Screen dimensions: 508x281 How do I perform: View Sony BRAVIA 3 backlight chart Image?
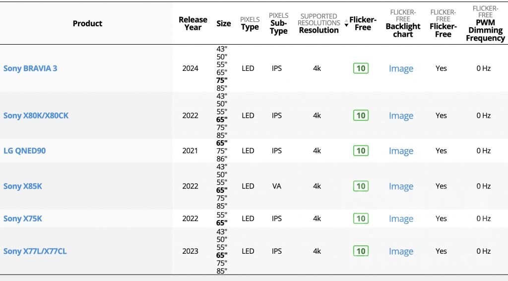point(401,69)
